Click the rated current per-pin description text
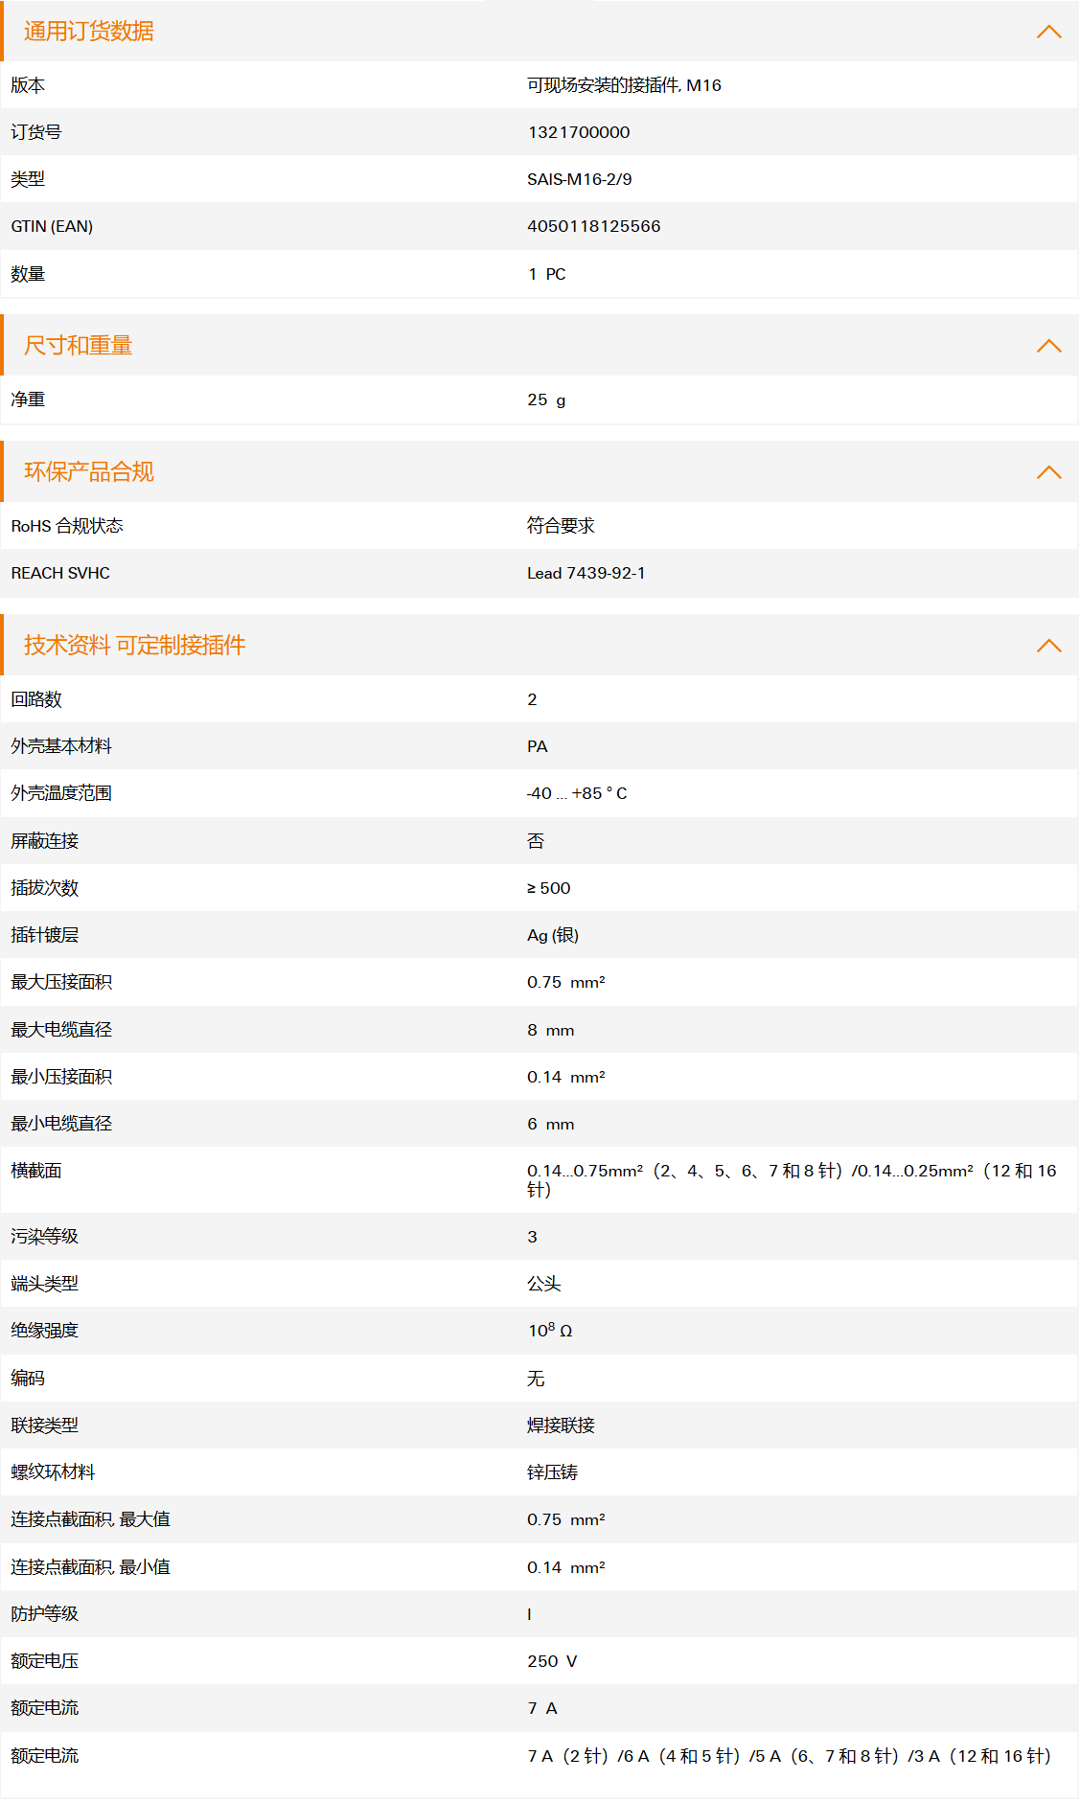The height and width of the screenshot is (1802, 1080). [790, 1756]
